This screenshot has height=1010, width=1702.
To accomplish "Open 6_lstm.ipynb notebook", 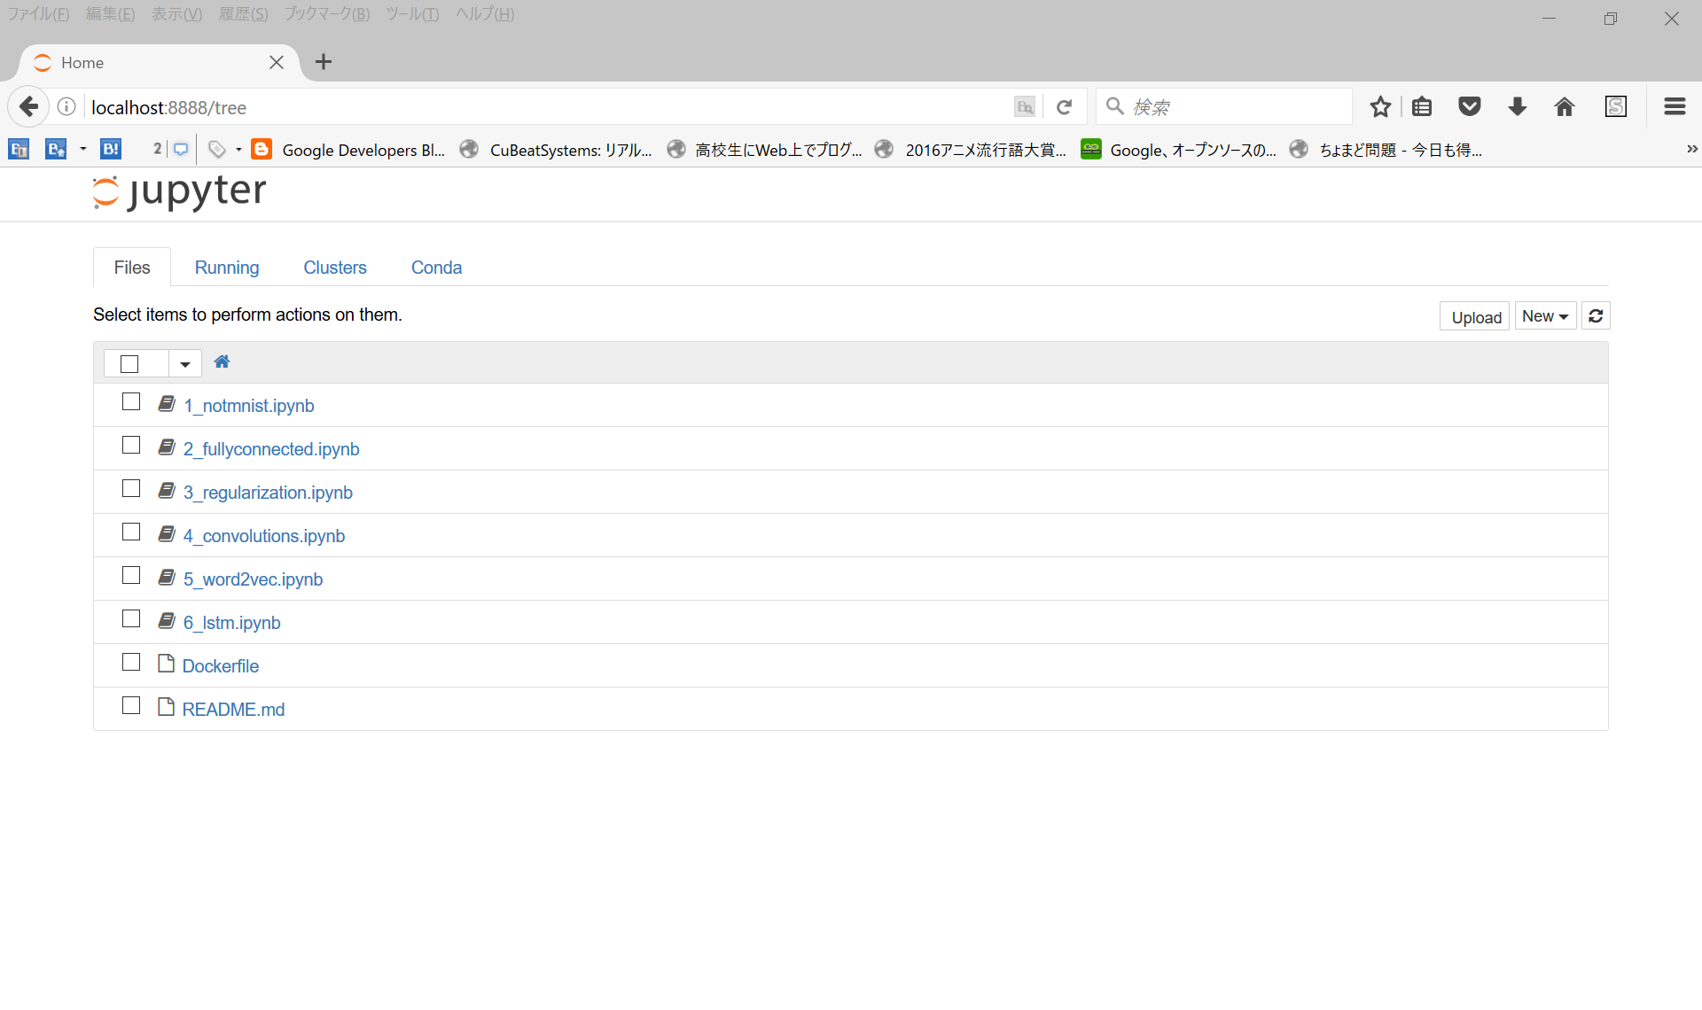I will 232,623.
